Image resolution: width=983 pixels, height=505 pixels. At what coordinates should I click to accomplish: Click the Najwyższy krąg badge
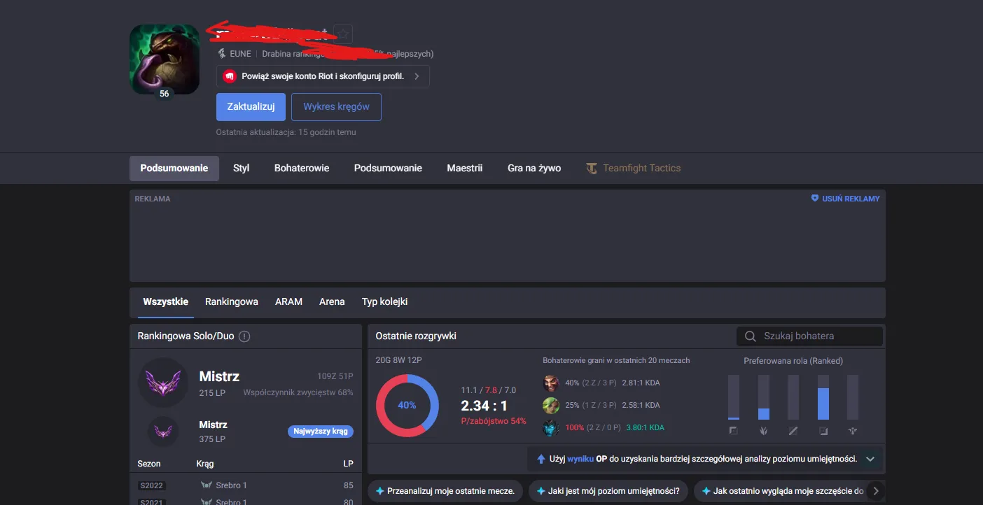click(321, 432)
